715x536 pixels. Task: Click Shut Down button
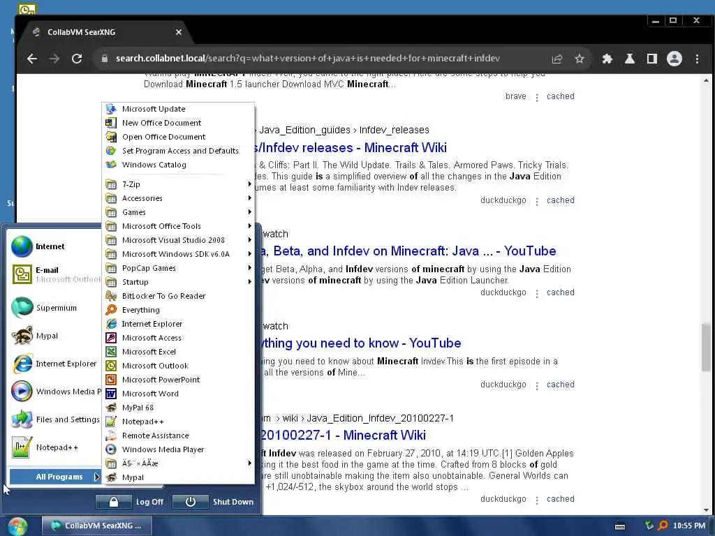pos(214,502)
